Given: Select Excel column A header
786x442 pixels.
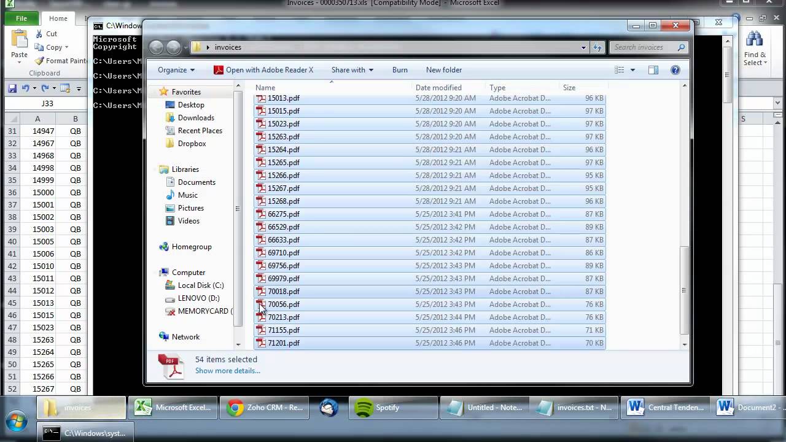Looking at the screenshot, I should [37, 119].
